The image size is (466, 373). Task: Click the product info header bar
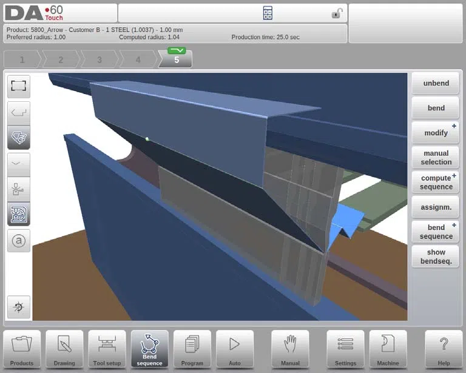coord(175,33)
